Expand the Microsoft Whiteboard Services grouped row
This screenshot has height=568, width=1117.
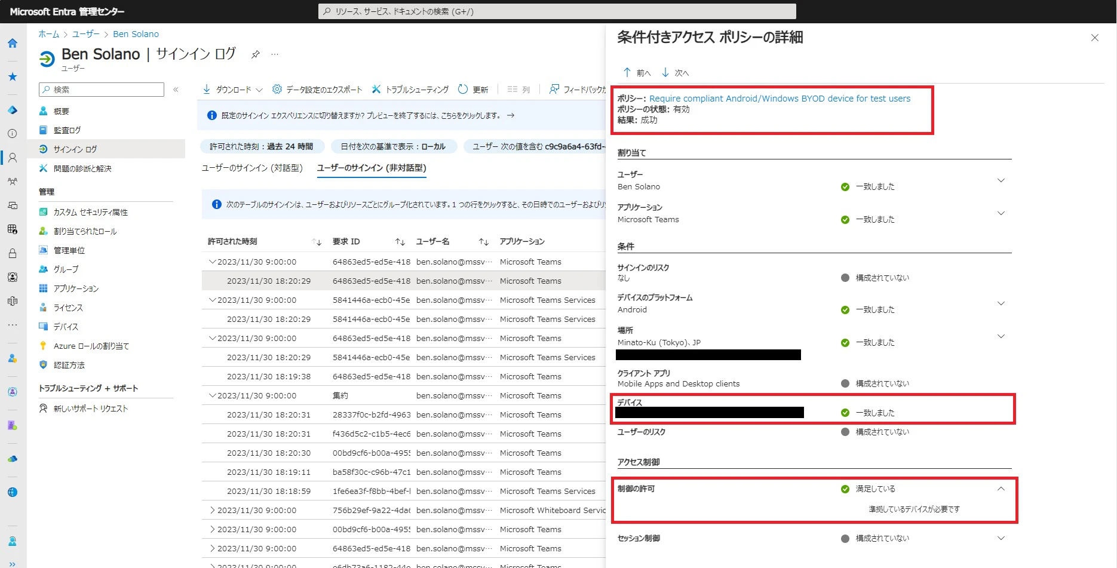pos(212,510)
